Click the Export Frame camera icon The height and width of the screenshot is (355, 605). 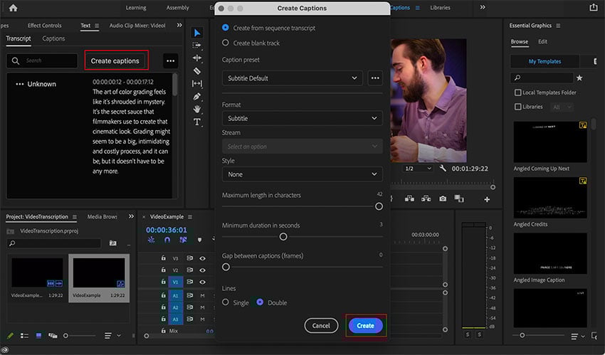point(443,199)
